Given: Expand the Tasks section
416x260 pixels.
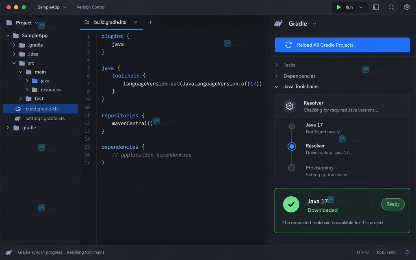Looking at the screenshot, I should tap(276, 65).
